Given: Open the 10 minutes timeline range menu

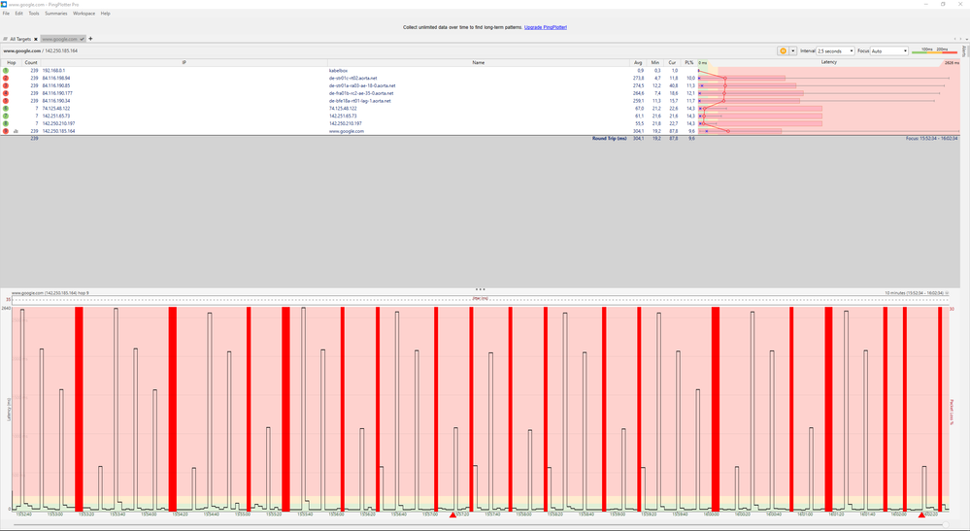Looking at the screenshot, I should (918, 293).
